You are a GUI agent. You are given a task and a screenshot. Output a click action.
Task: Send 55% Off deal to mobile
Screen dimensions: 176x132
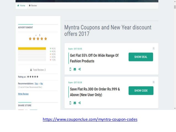point(70,69)
